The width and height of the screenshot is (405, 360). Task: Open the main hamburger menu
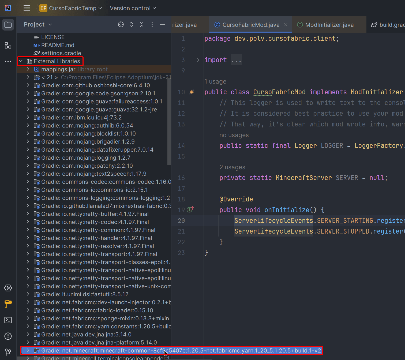(x=27, y=8)
